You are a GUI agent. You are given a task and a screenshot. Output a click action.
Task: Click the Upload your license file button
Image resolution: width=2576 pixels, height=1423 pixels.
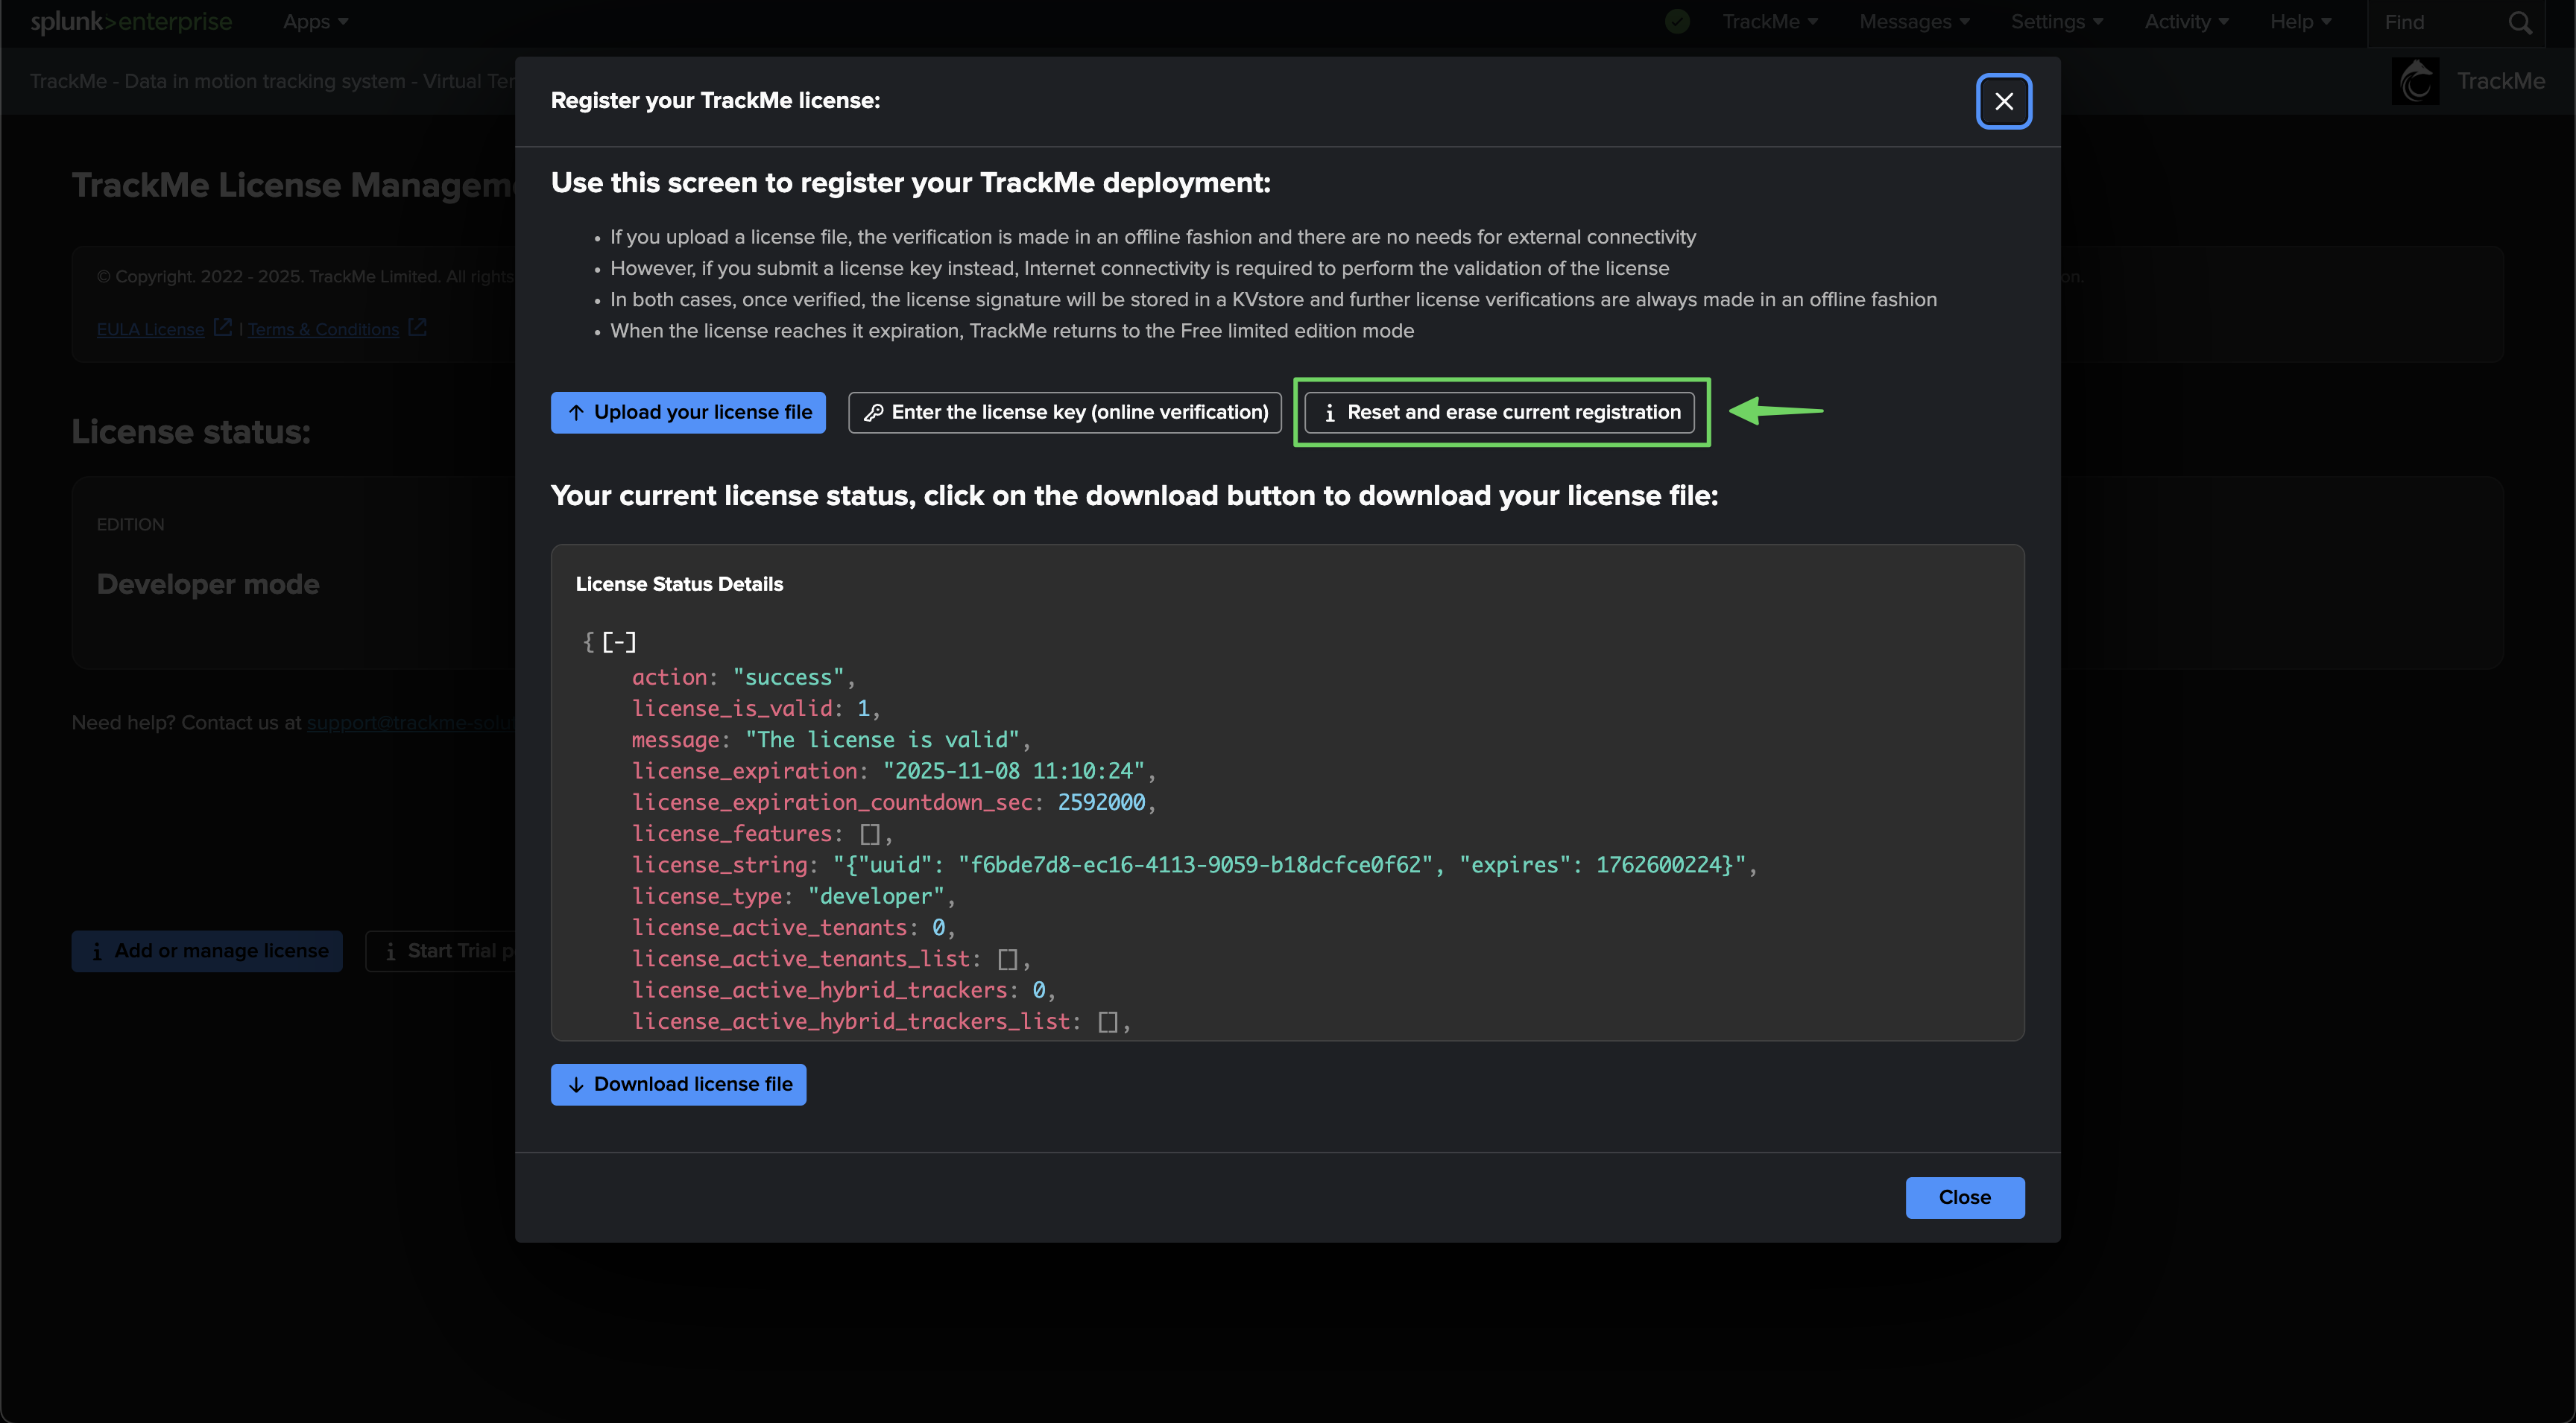[688, 412]
